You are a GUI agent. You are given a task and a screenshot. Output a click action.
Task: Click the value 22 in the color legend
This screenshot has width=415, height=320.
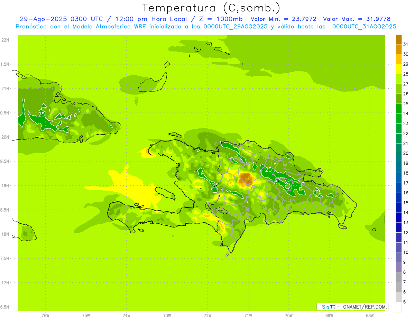pyautogui.click(x=406, y=133)
